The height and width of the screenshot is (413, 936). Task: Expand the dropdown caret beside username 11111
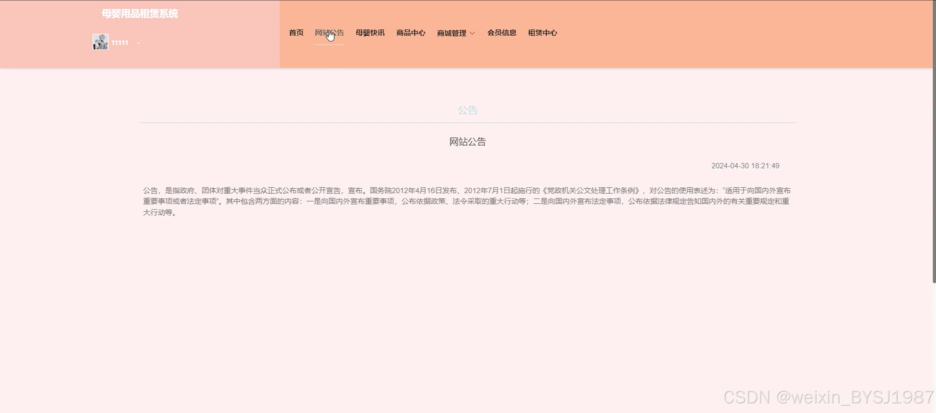point(138,43)
